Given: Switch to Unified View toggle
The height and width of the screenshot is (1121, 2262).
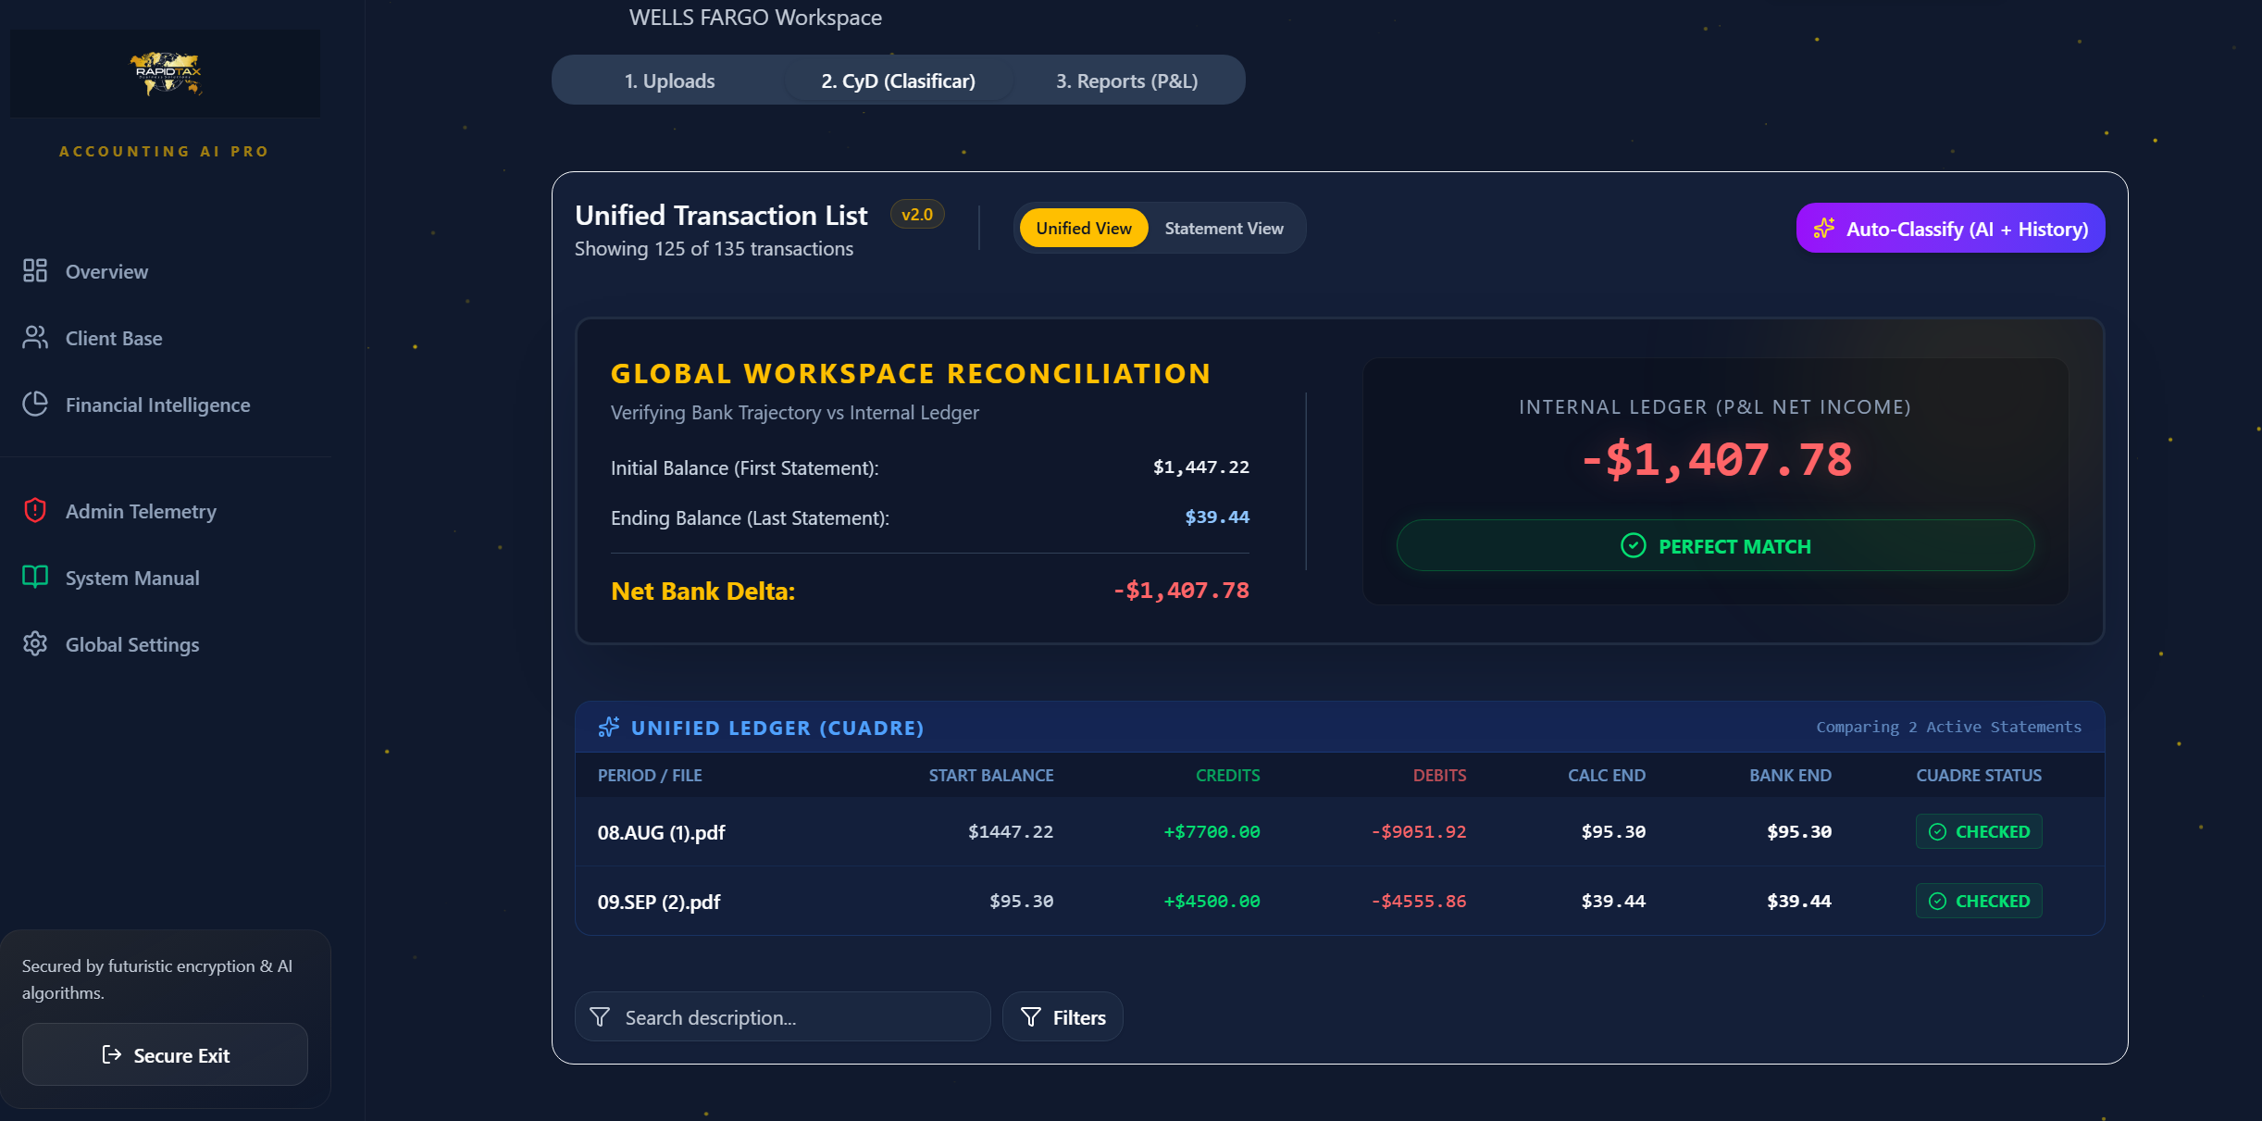Looking at the screenshot, I should [x=1083, y=229].
